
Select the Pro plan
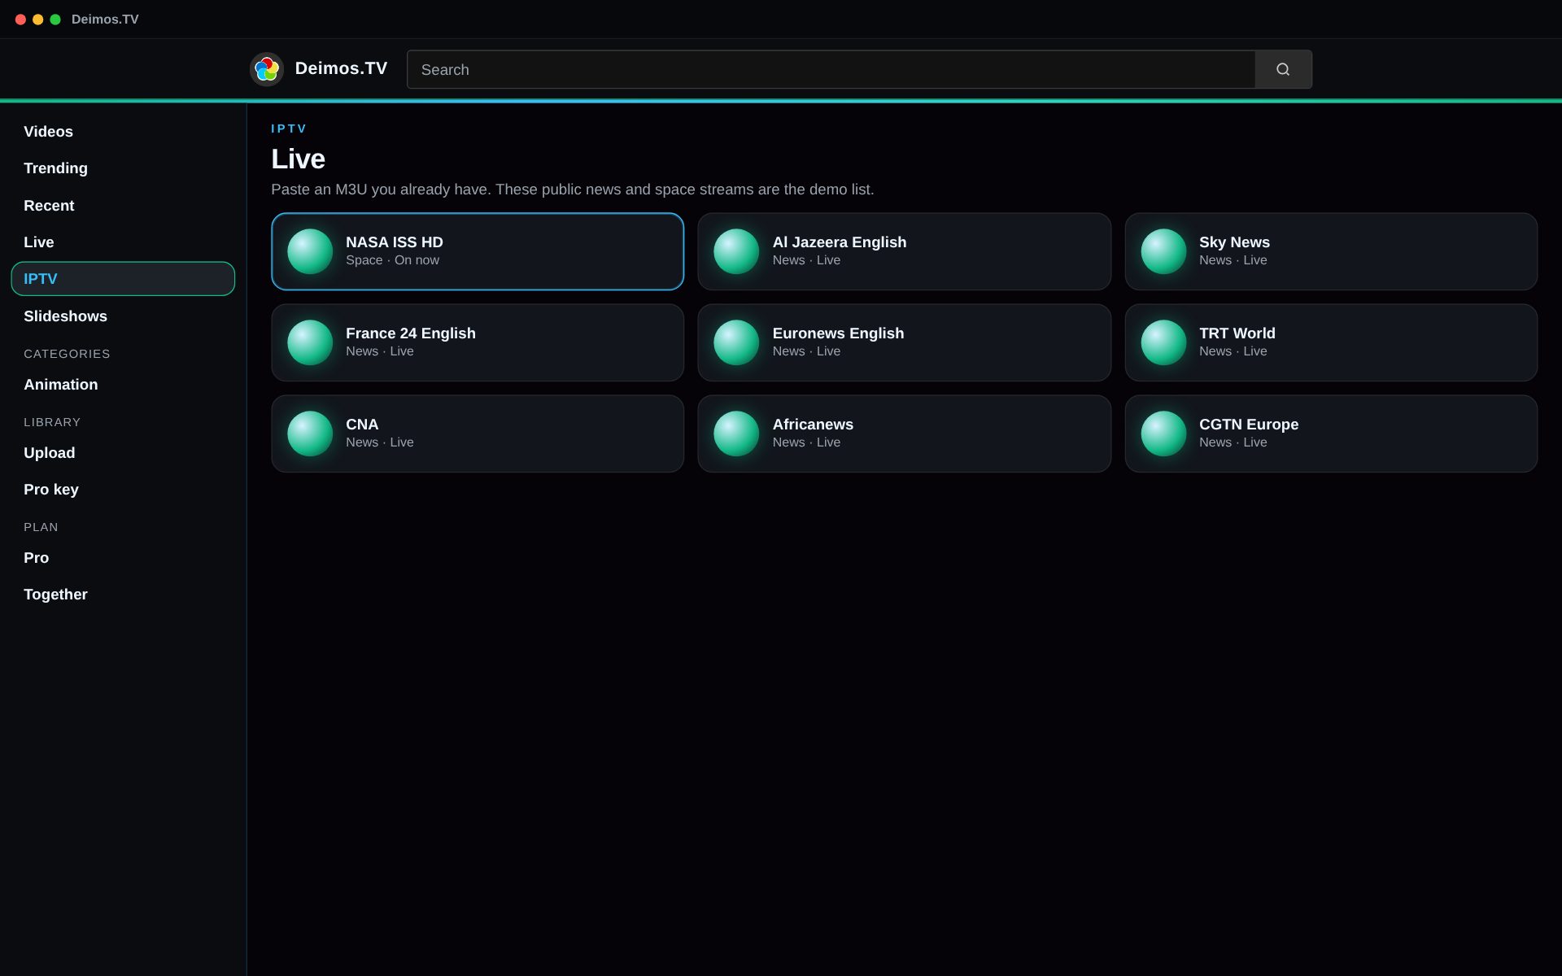pos(123,558)
